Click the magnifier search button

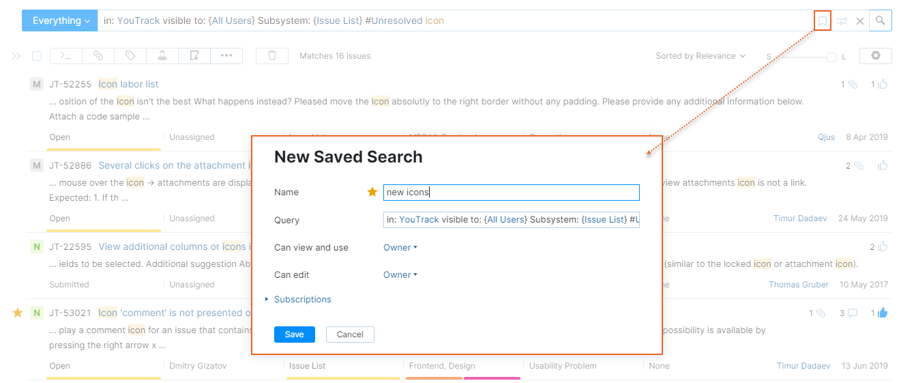click(x=881, y=21)
